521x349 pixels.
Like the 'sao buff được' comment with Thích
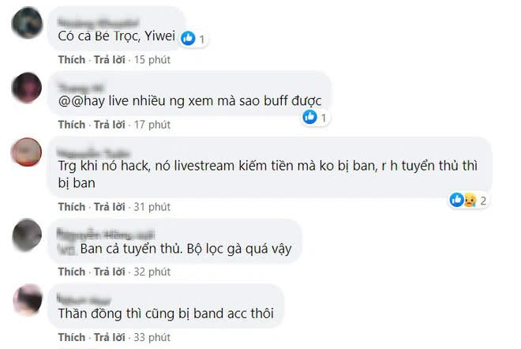point(72,125)
